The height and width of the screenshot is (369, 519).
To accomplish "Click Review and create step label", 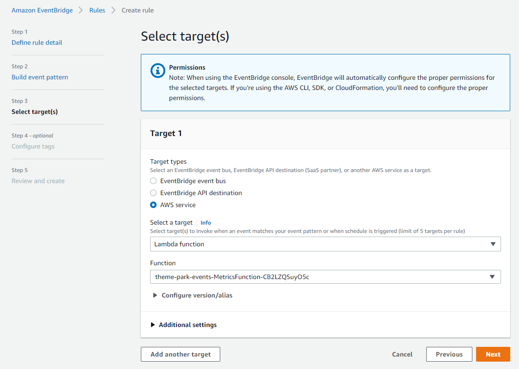I will 38,181.
